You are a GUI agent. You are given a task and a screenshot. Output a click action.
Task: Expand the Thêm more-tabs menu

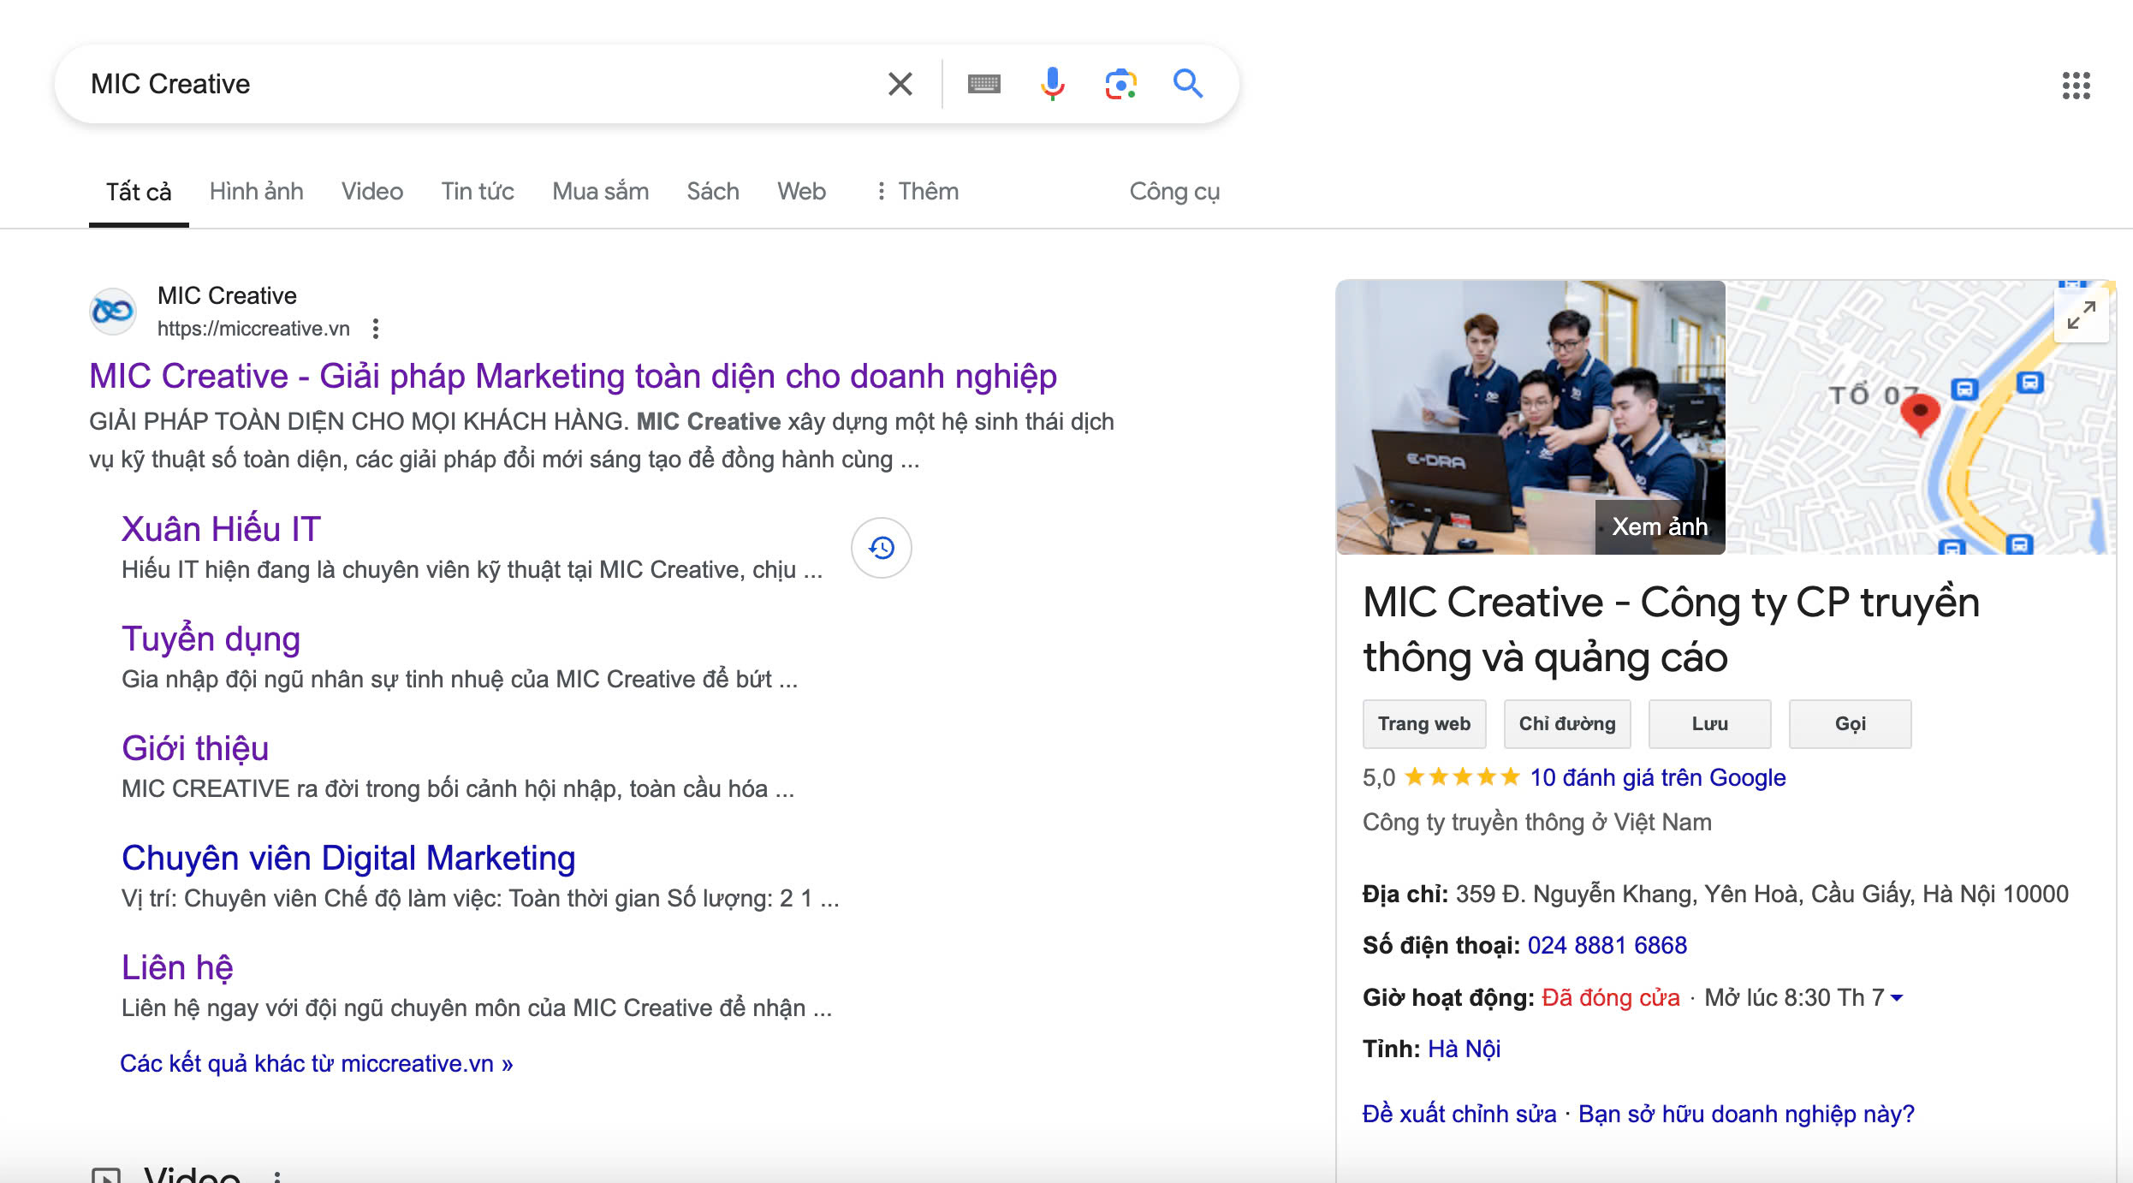[917, 192]
